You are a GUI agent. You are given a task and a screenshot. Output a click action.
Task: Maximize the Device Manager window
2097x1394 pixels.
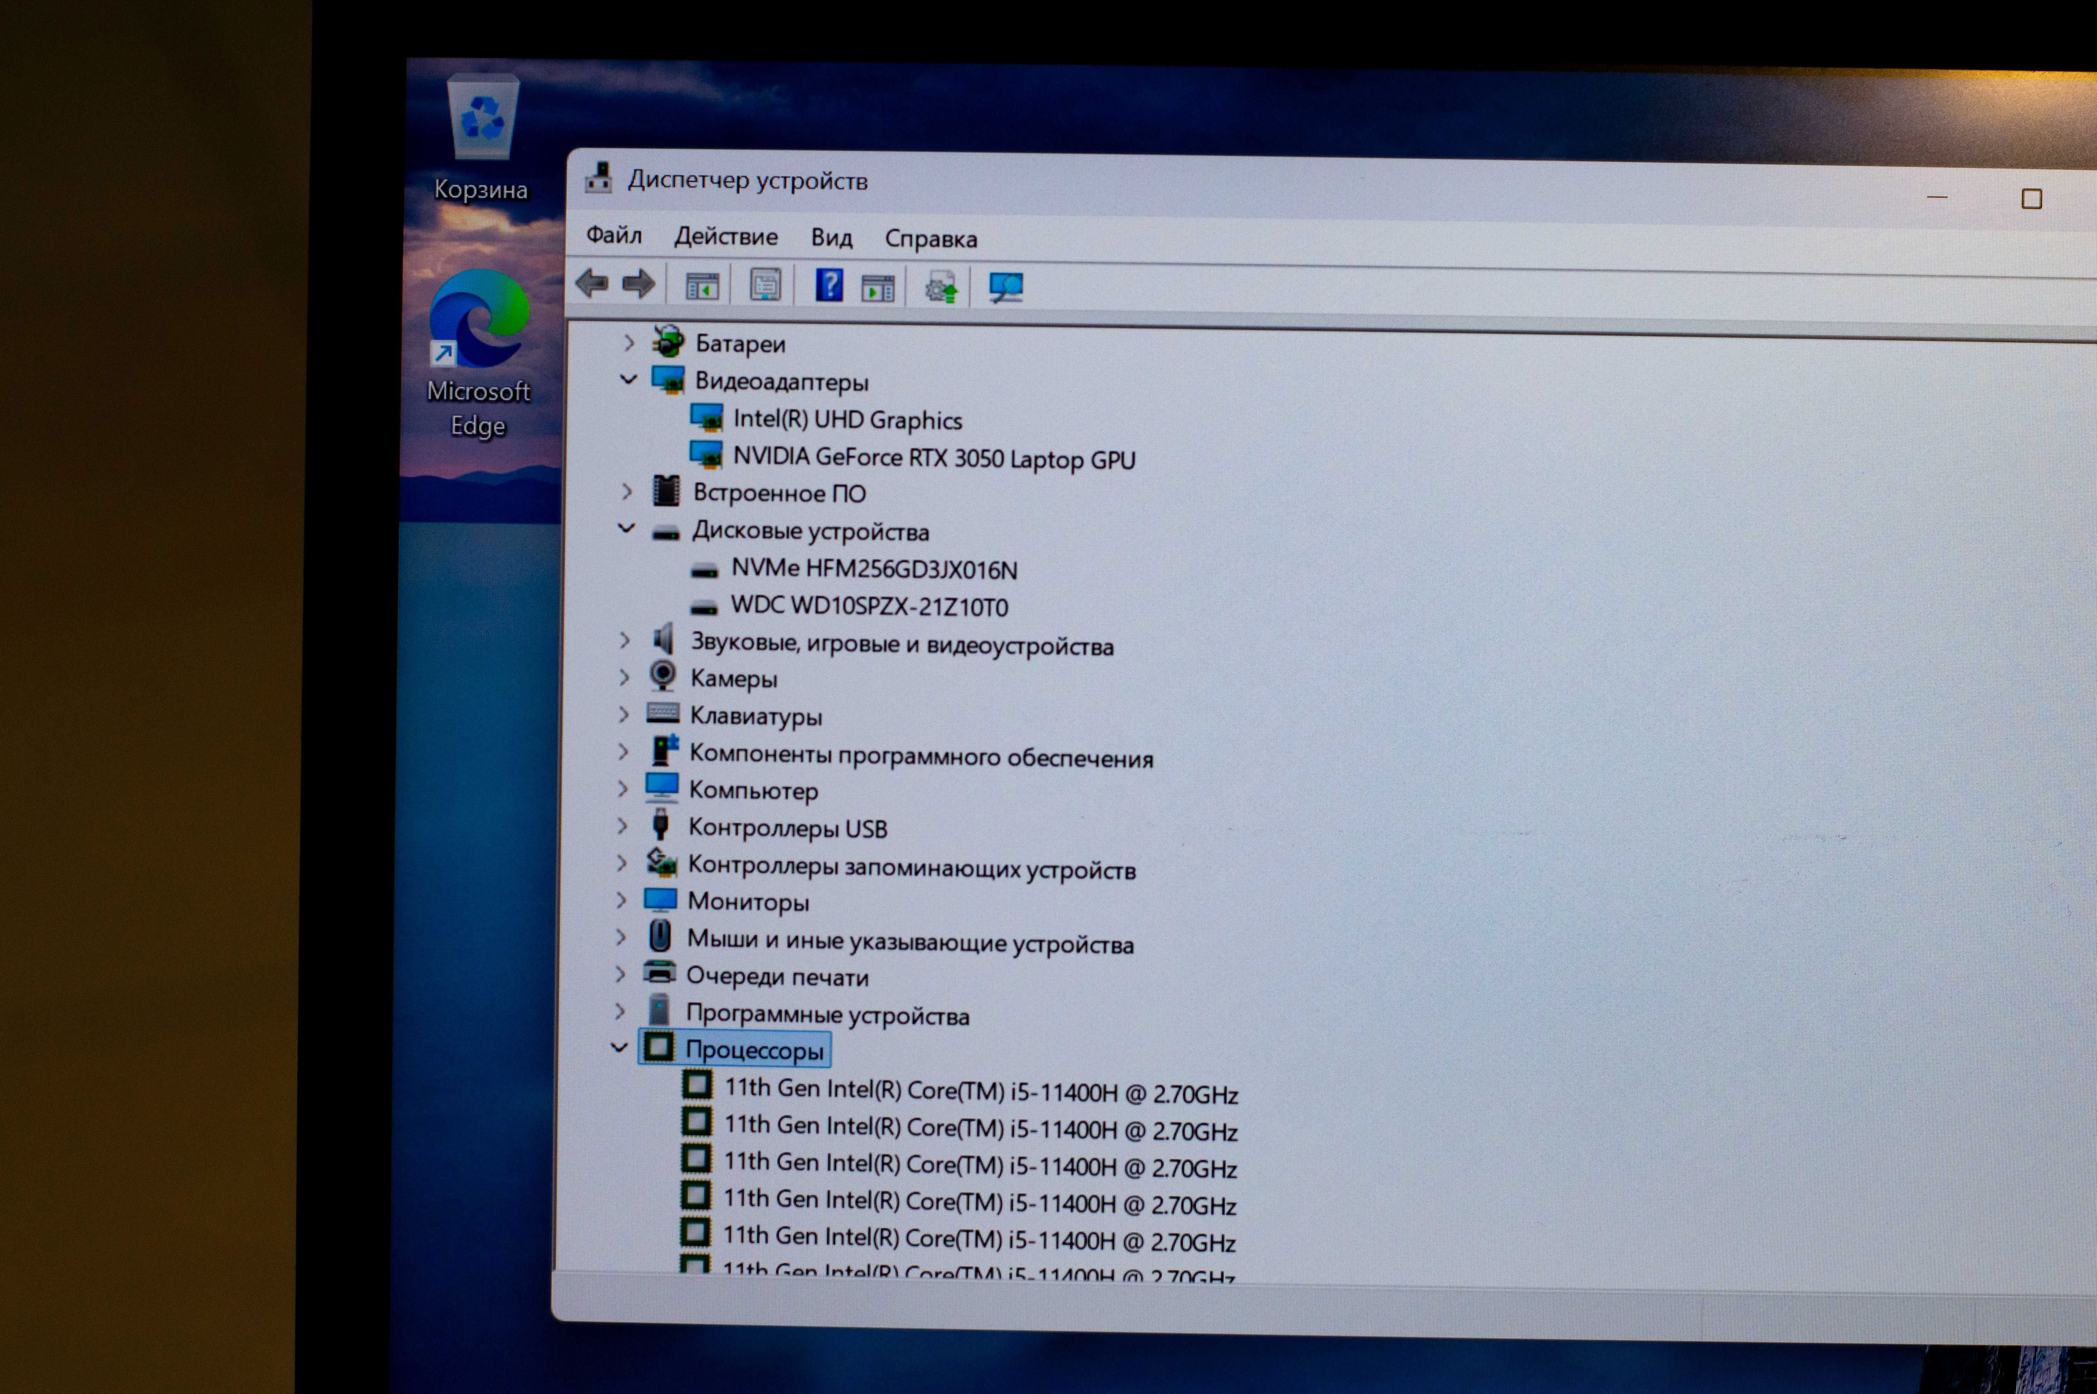(2031, 198)
